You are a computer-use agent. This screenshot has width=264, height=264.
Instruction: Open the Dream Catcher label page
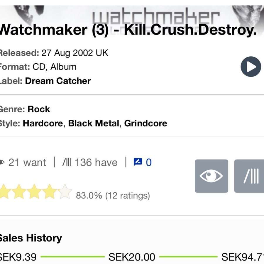(x=58, y=81)
